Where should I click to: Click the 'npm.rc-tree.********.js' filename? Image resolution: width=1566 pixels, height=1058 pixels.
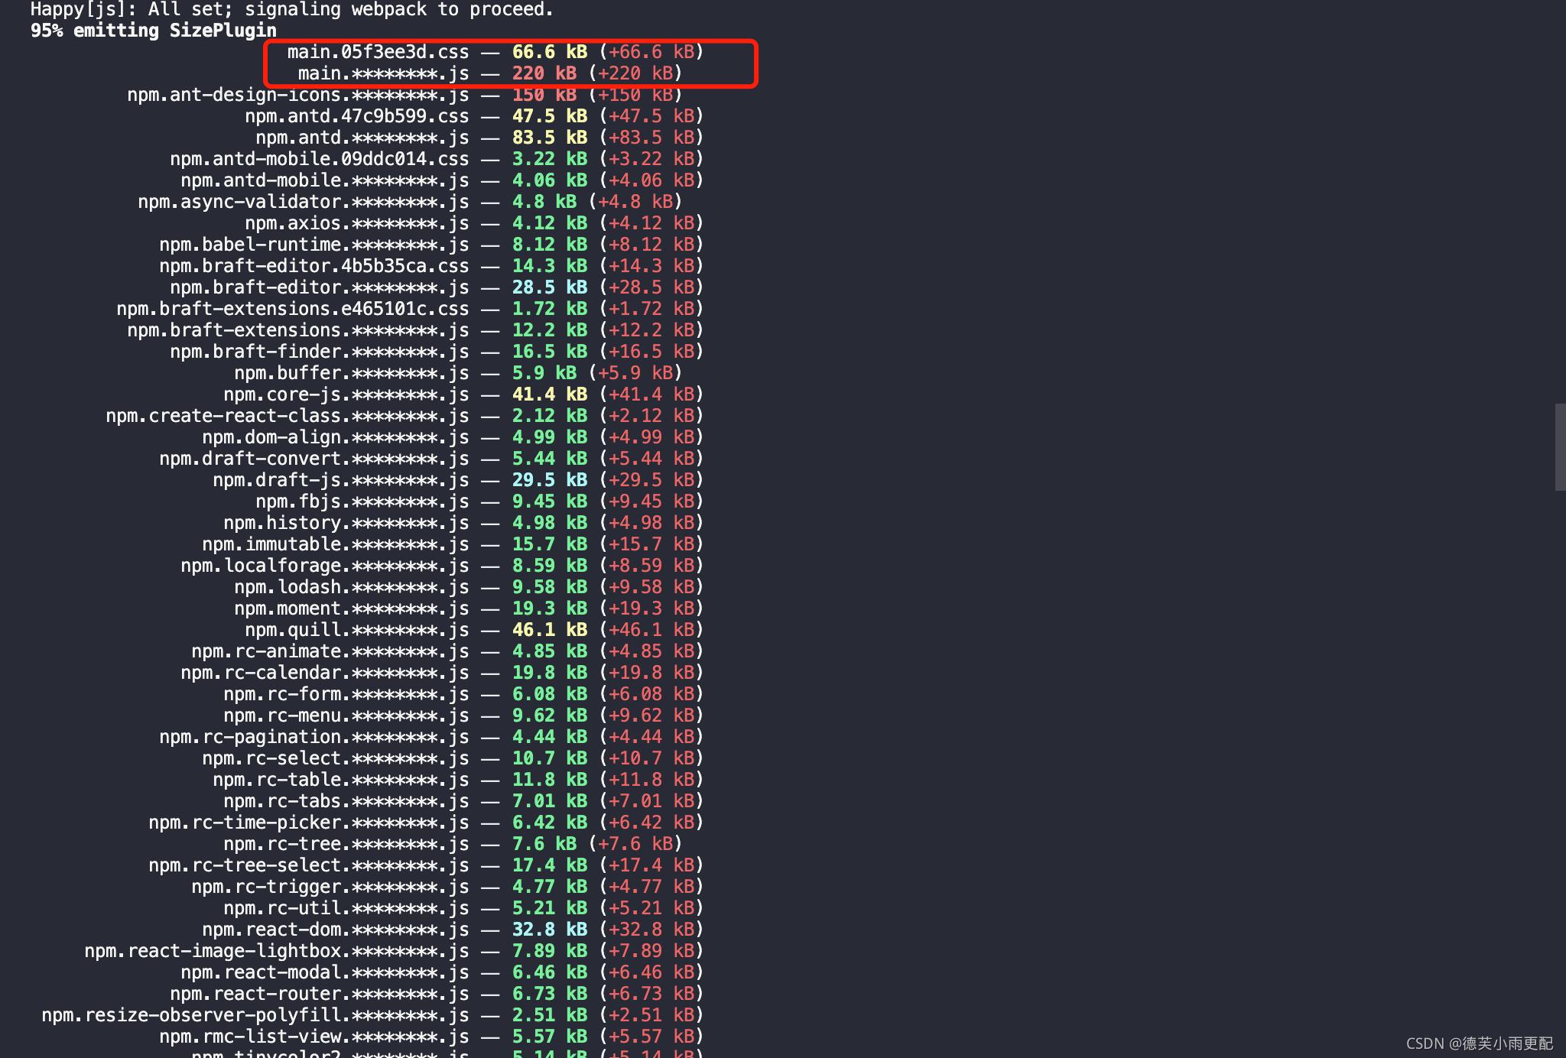coord(346,844)
